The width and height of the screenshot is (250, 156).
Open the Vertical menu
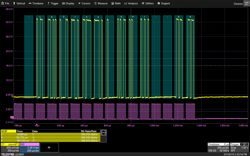point(19,3)
